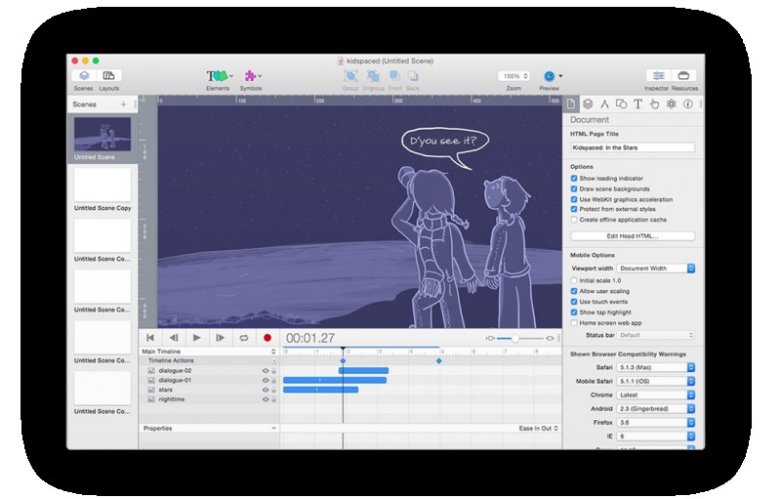
Task: Open Viewport width dropdown
Action: click(x=655, y=269)
